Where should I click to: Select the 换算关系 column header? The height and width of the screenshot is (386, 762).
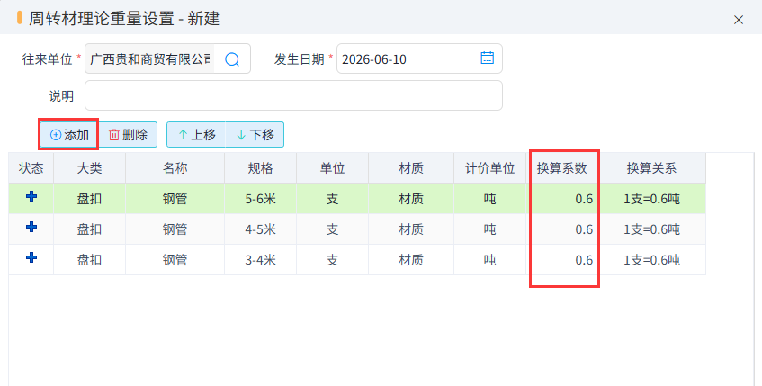pos(651,168)
